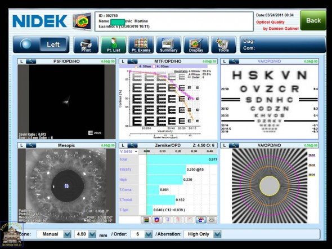
Task: Open wrench settings of PSF/OPD/HO panel
Action: coord(31,61)
